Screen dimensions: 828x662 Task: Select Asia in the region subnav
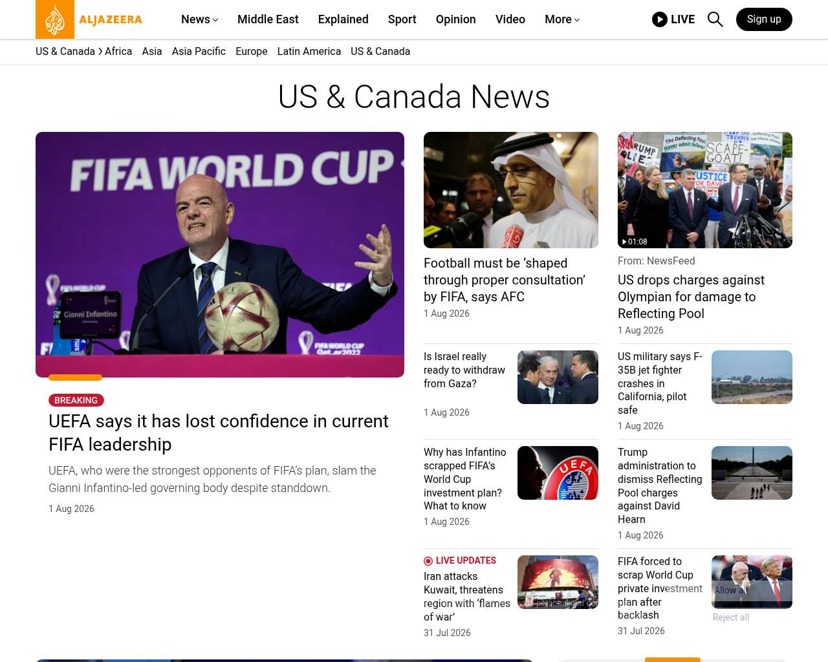152,51
